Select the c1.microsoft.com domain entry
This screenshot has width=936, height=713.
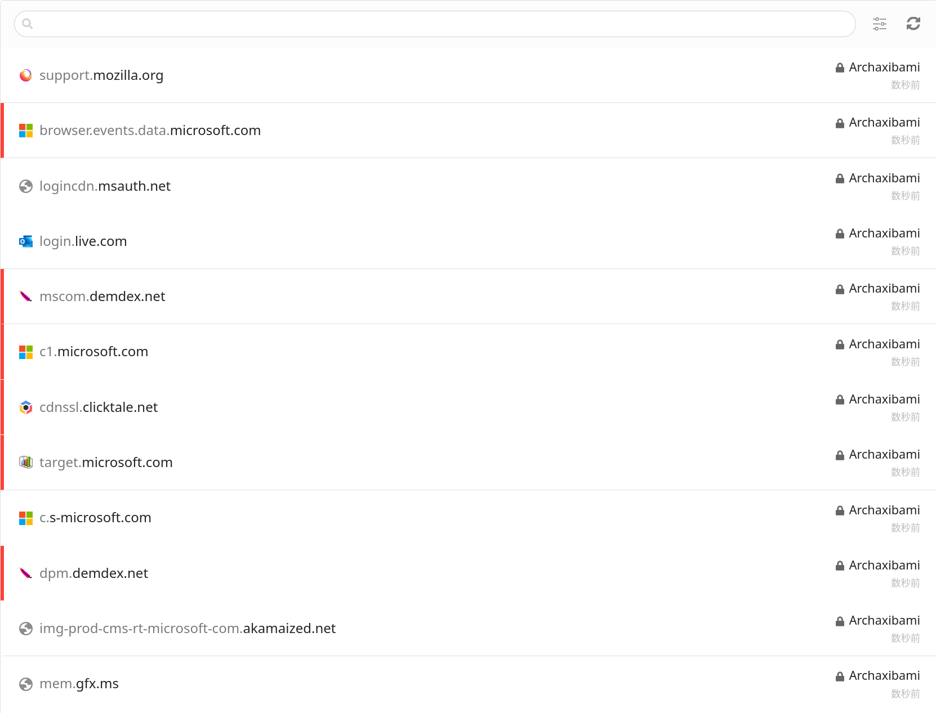click(94, 352)
